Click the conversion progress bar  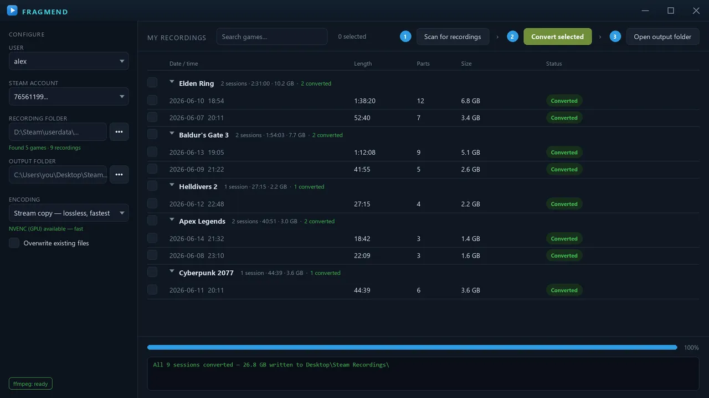click(x=412, y=348)
